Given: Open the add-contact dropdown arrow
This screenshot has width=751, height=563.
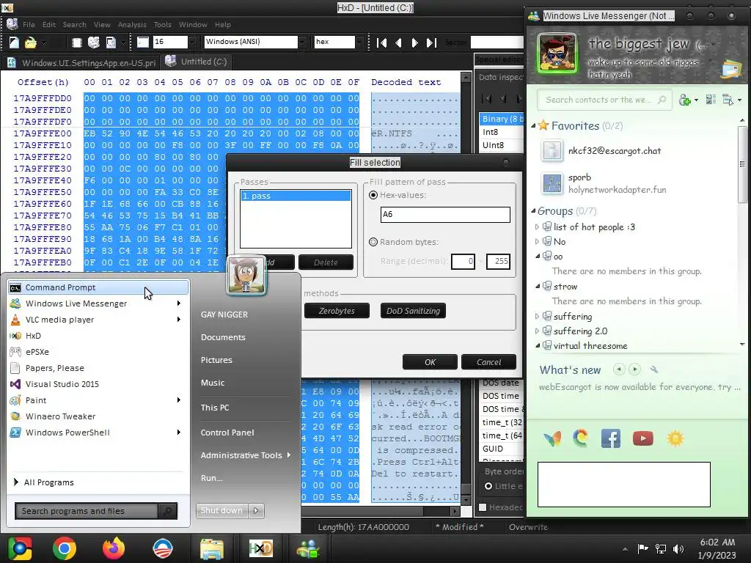Looking at the screenshot, I should 697,100.
